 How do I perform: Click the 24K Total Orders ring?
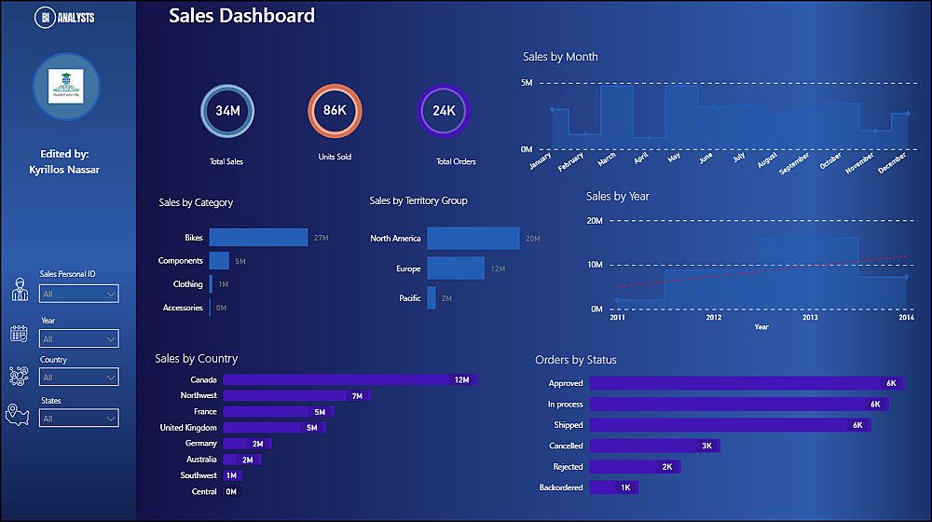(x=444, y=111)
